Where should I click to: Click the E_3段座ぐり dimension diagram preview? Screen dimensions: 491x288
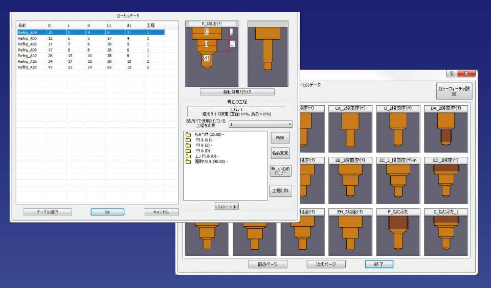tap(211, 54)
